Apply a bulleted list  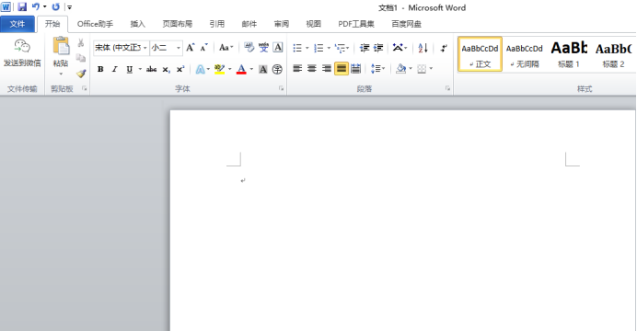297,48
